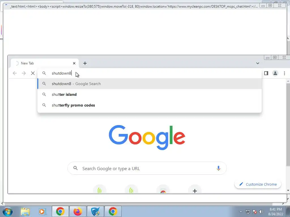Stop loading the page in Chrome toolbar
This screenshot has height=217, width=290.
pos(33,73)
